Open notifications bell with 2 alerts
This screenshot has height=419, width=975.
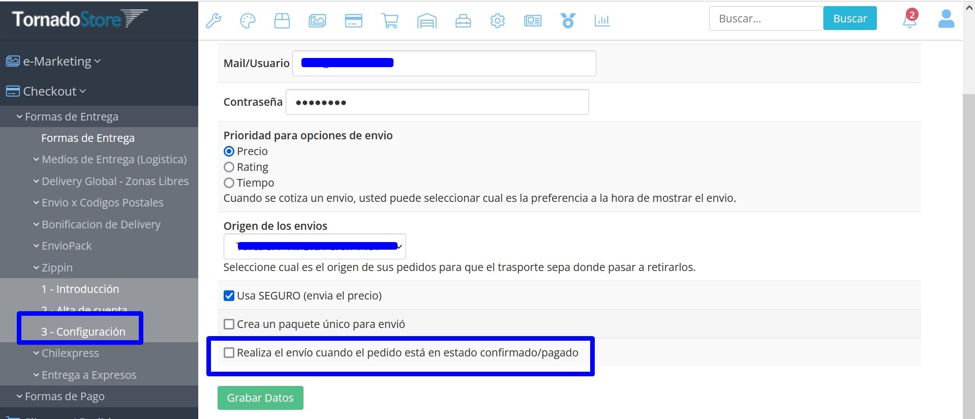tap(910, 19)
